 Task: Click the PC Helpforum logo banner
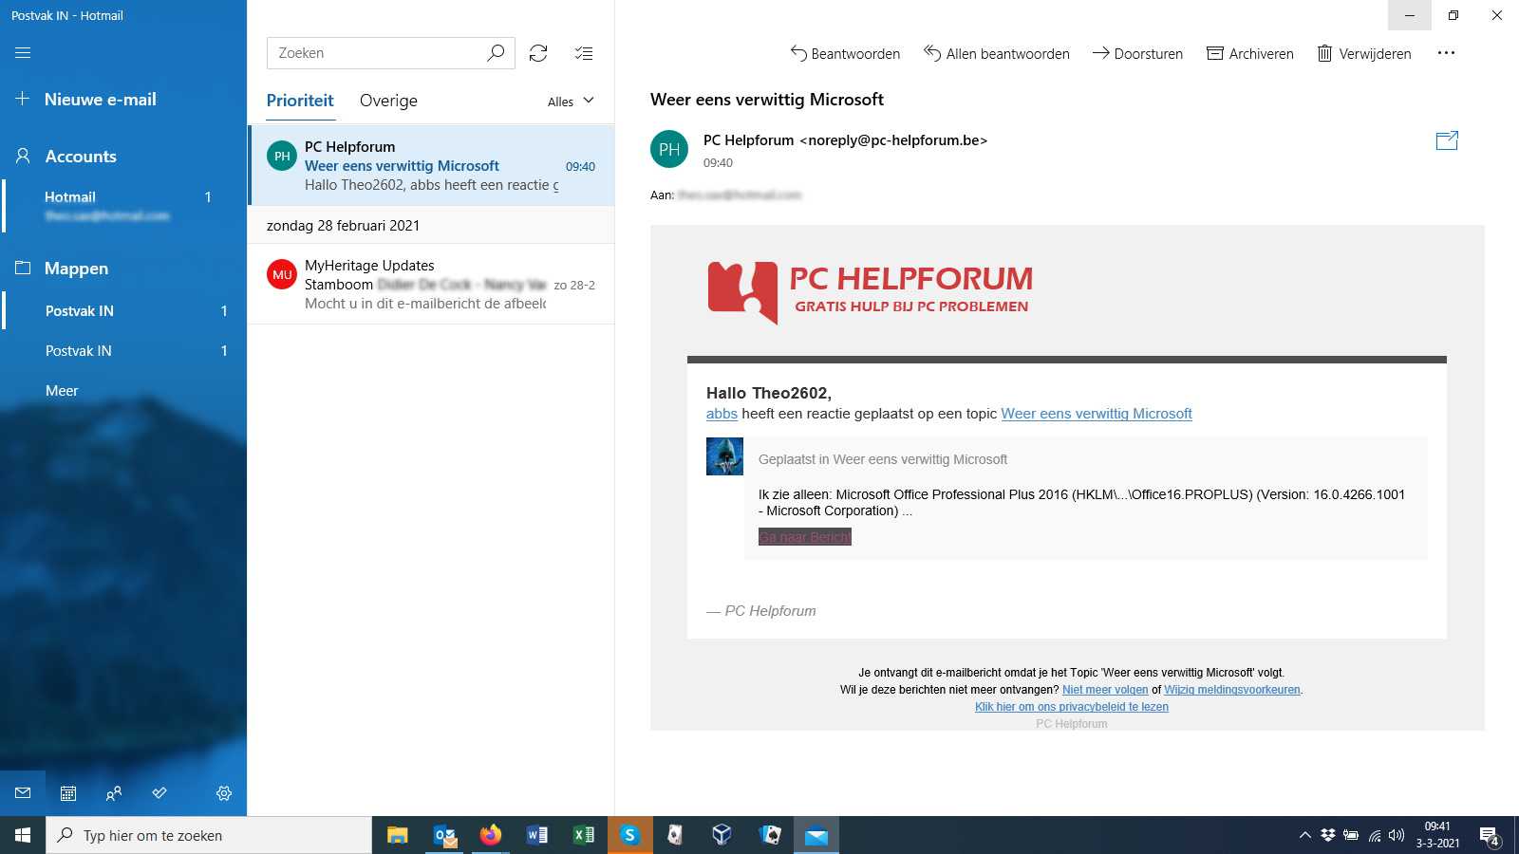coord(871,292)
